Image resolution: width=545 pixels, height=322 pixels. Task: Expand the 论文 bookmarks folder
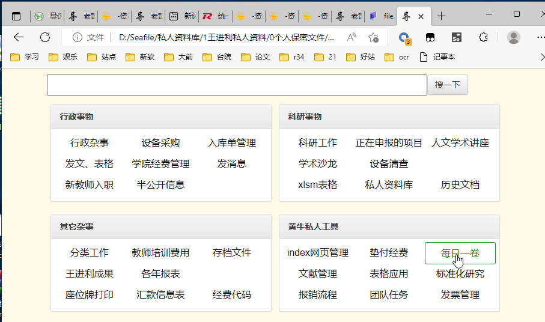[x=255, y=57]
